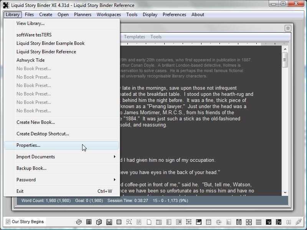Open Templates in document menu bar
Viewport: 307px width, 230px height.
pos(134,37)
